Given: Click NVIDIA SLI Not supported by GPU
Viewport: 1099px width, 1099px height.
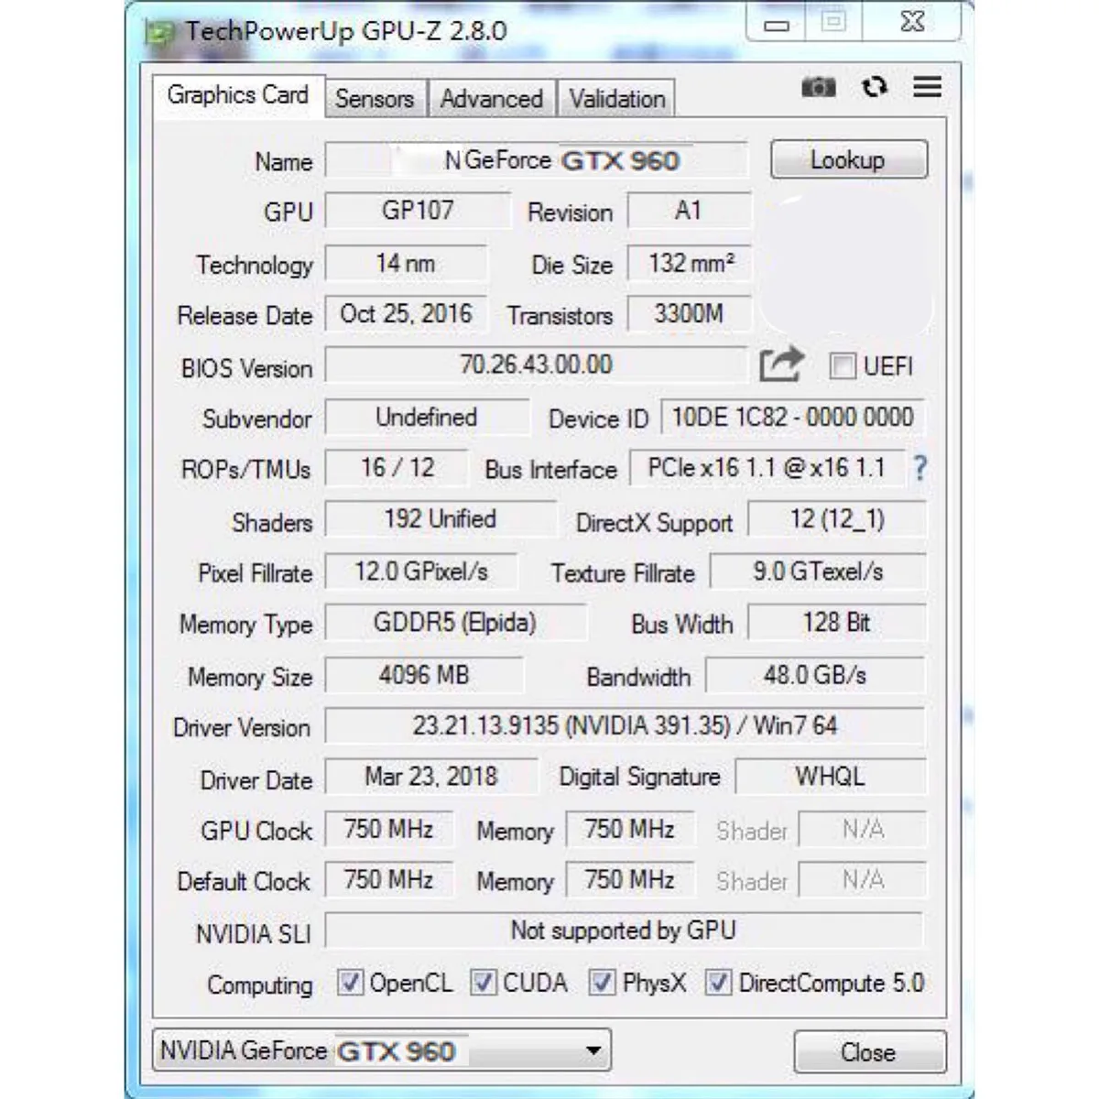Looking at the screenshot, I should pyautogui.click(x=625, y=930).
